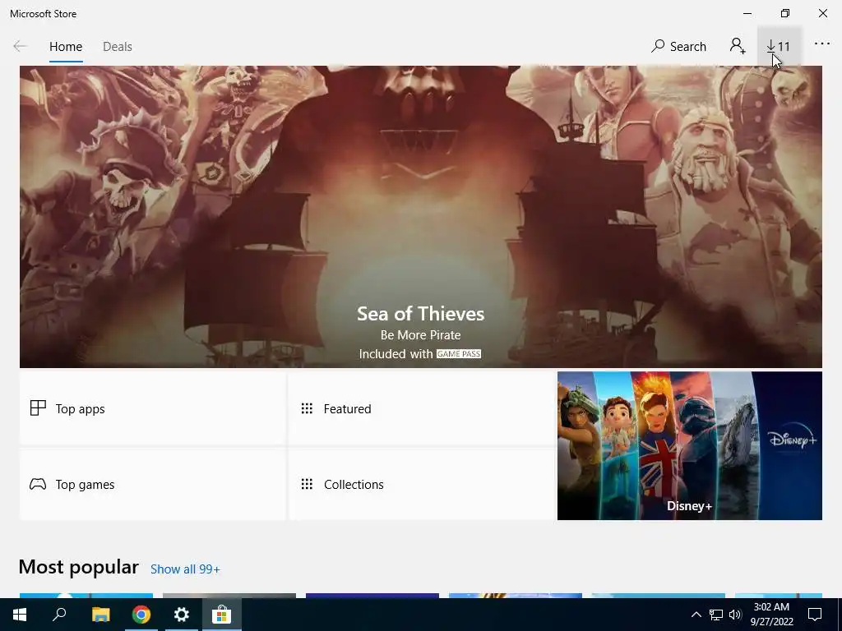The width and height of the screenshot is (842, 631).
Task: Click the Featured dots icon
Action: click(x=307, y=408)
